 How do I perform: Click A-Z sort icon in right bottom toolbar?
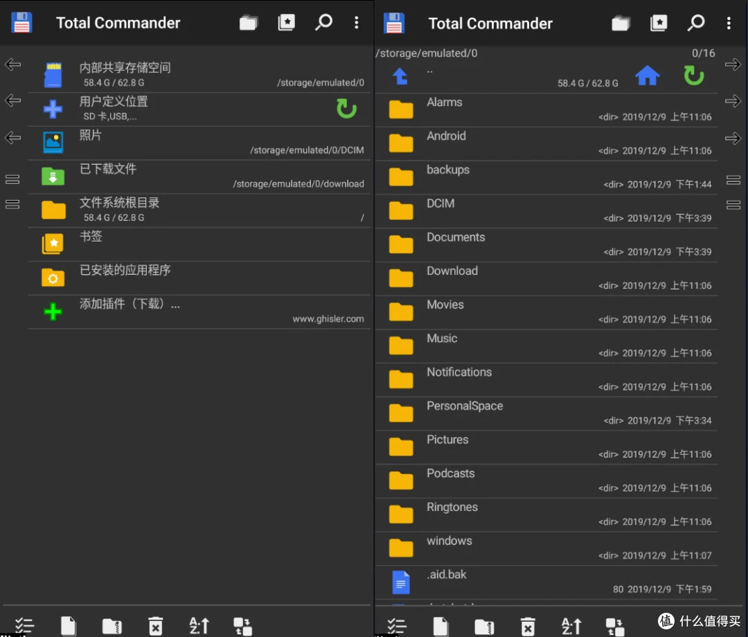click(x=571, y=627)
